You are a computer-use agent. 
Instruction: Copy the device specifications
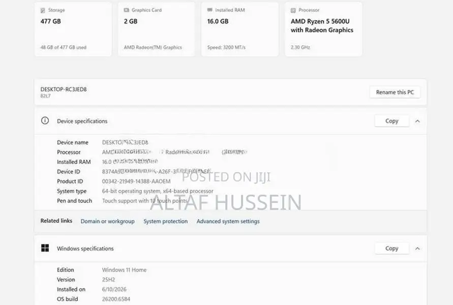pyautogui.click(x=392, y=121)
